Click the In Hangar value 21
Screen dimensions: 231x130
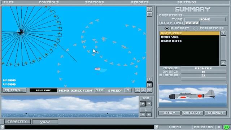(204, 75)
